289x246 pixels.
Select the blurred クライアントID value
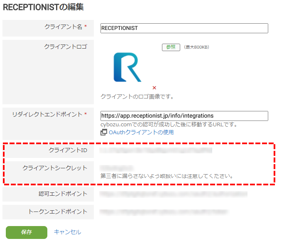point(156,150)
